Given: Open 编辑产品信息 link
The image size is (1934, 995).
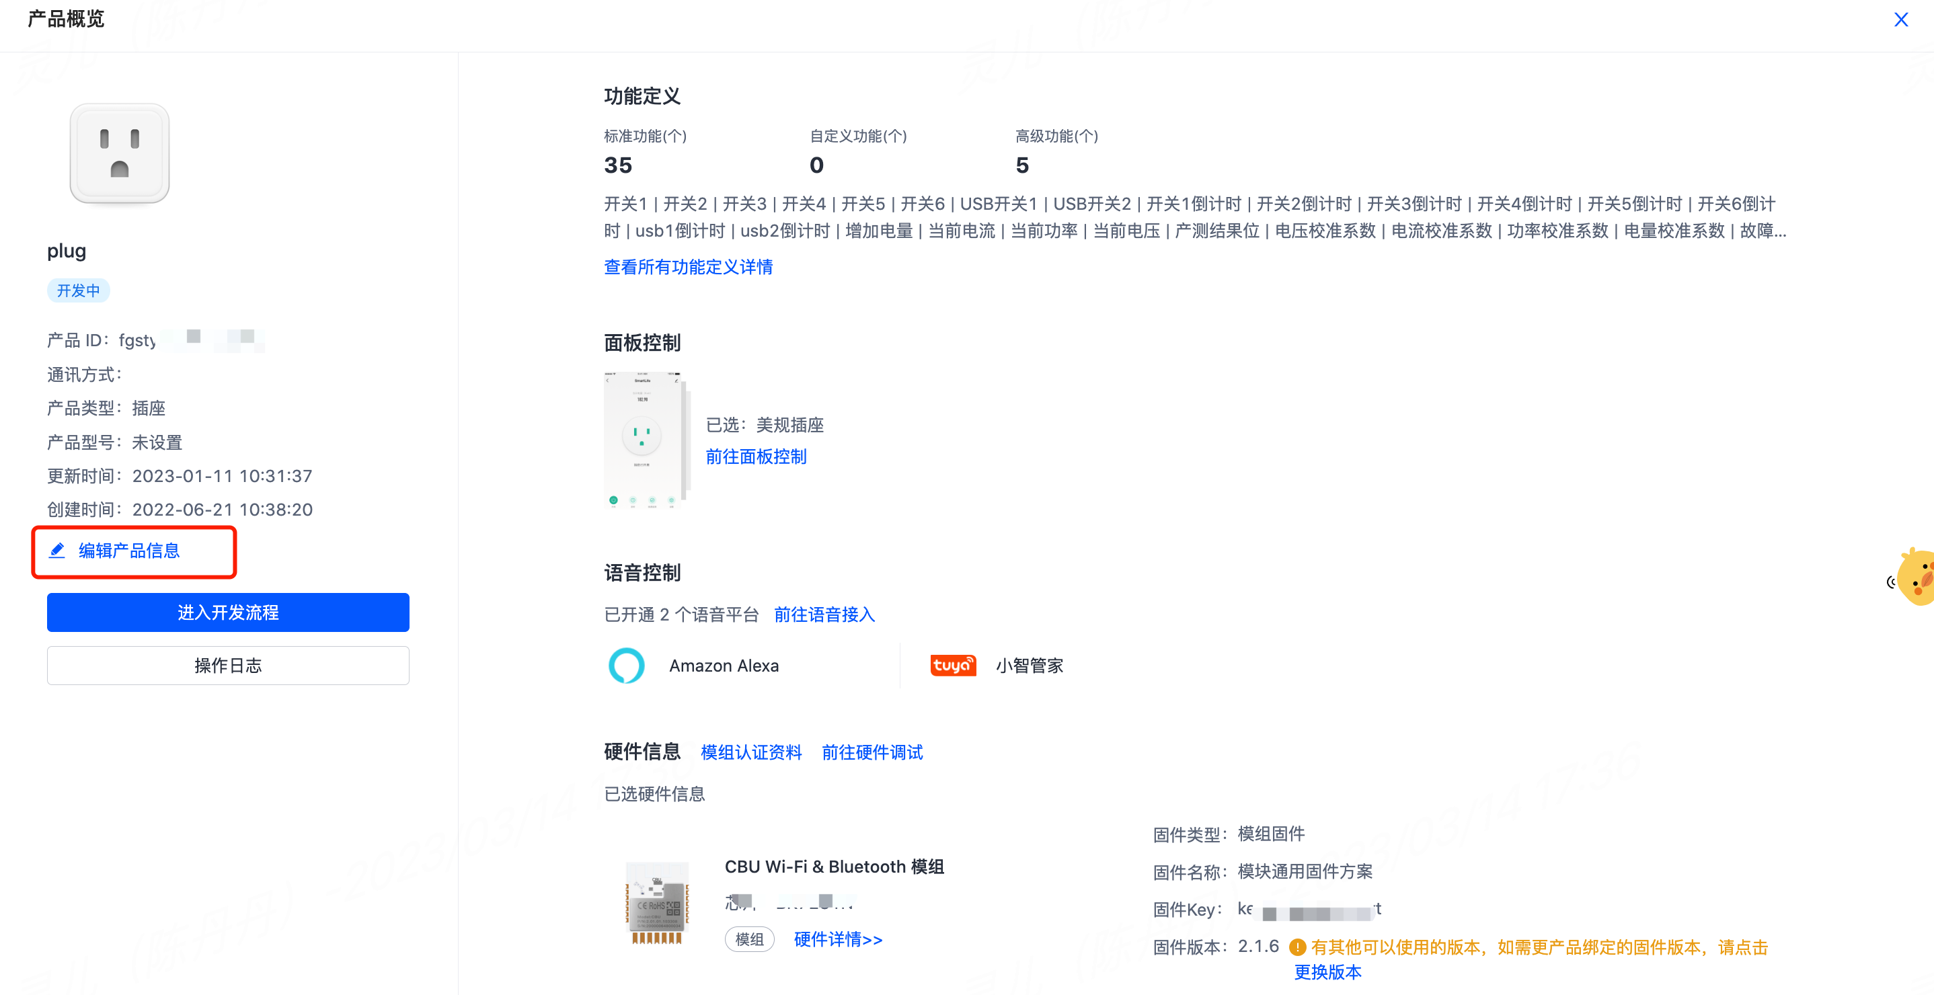Looking at the screenshot, I should pyautogui.click(x=129, y=551).
